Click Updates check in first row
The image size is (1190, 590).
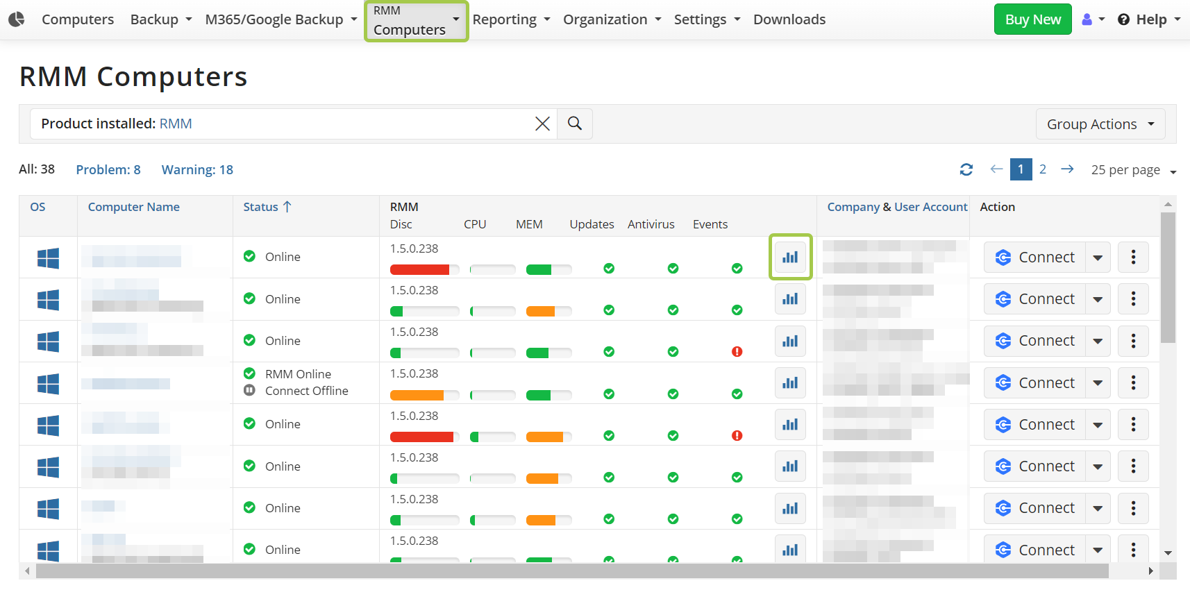[x=609, y=269]
